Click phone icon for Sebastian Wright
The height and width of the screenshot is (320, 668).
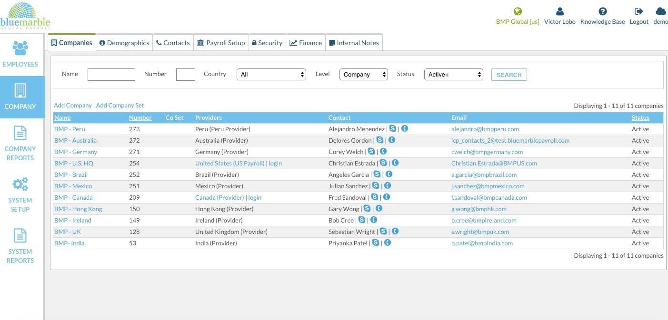point(395,231)
